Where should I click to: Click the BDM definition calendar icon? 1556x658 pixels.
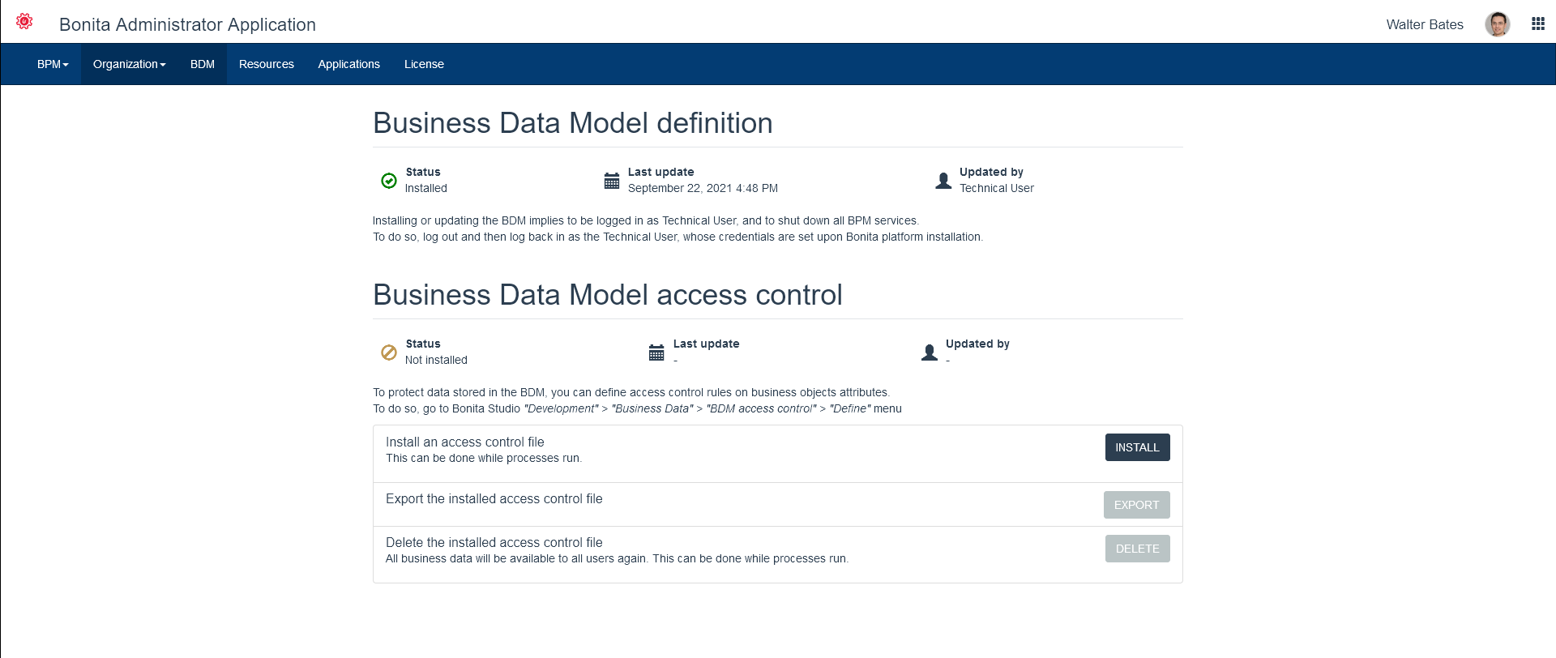pos(612,181)
